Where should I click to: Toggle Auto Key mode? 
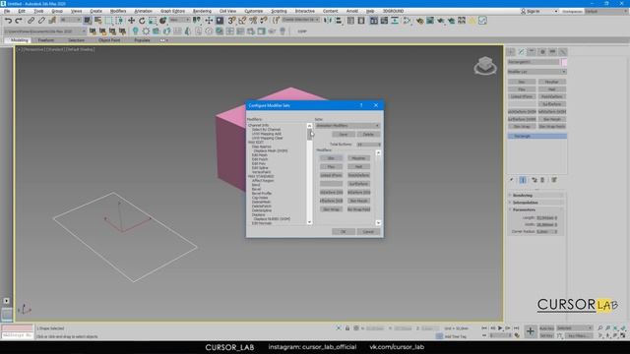click(546, 328)
